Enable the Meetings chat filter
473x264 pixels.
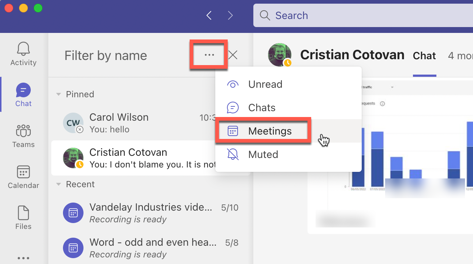pyautogui.click(x=270, y=131)
